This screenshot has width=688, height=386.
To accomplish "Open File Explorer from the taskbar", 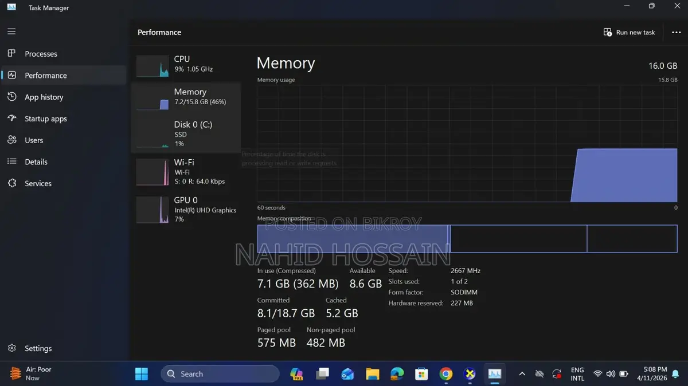I will point(373,374).
